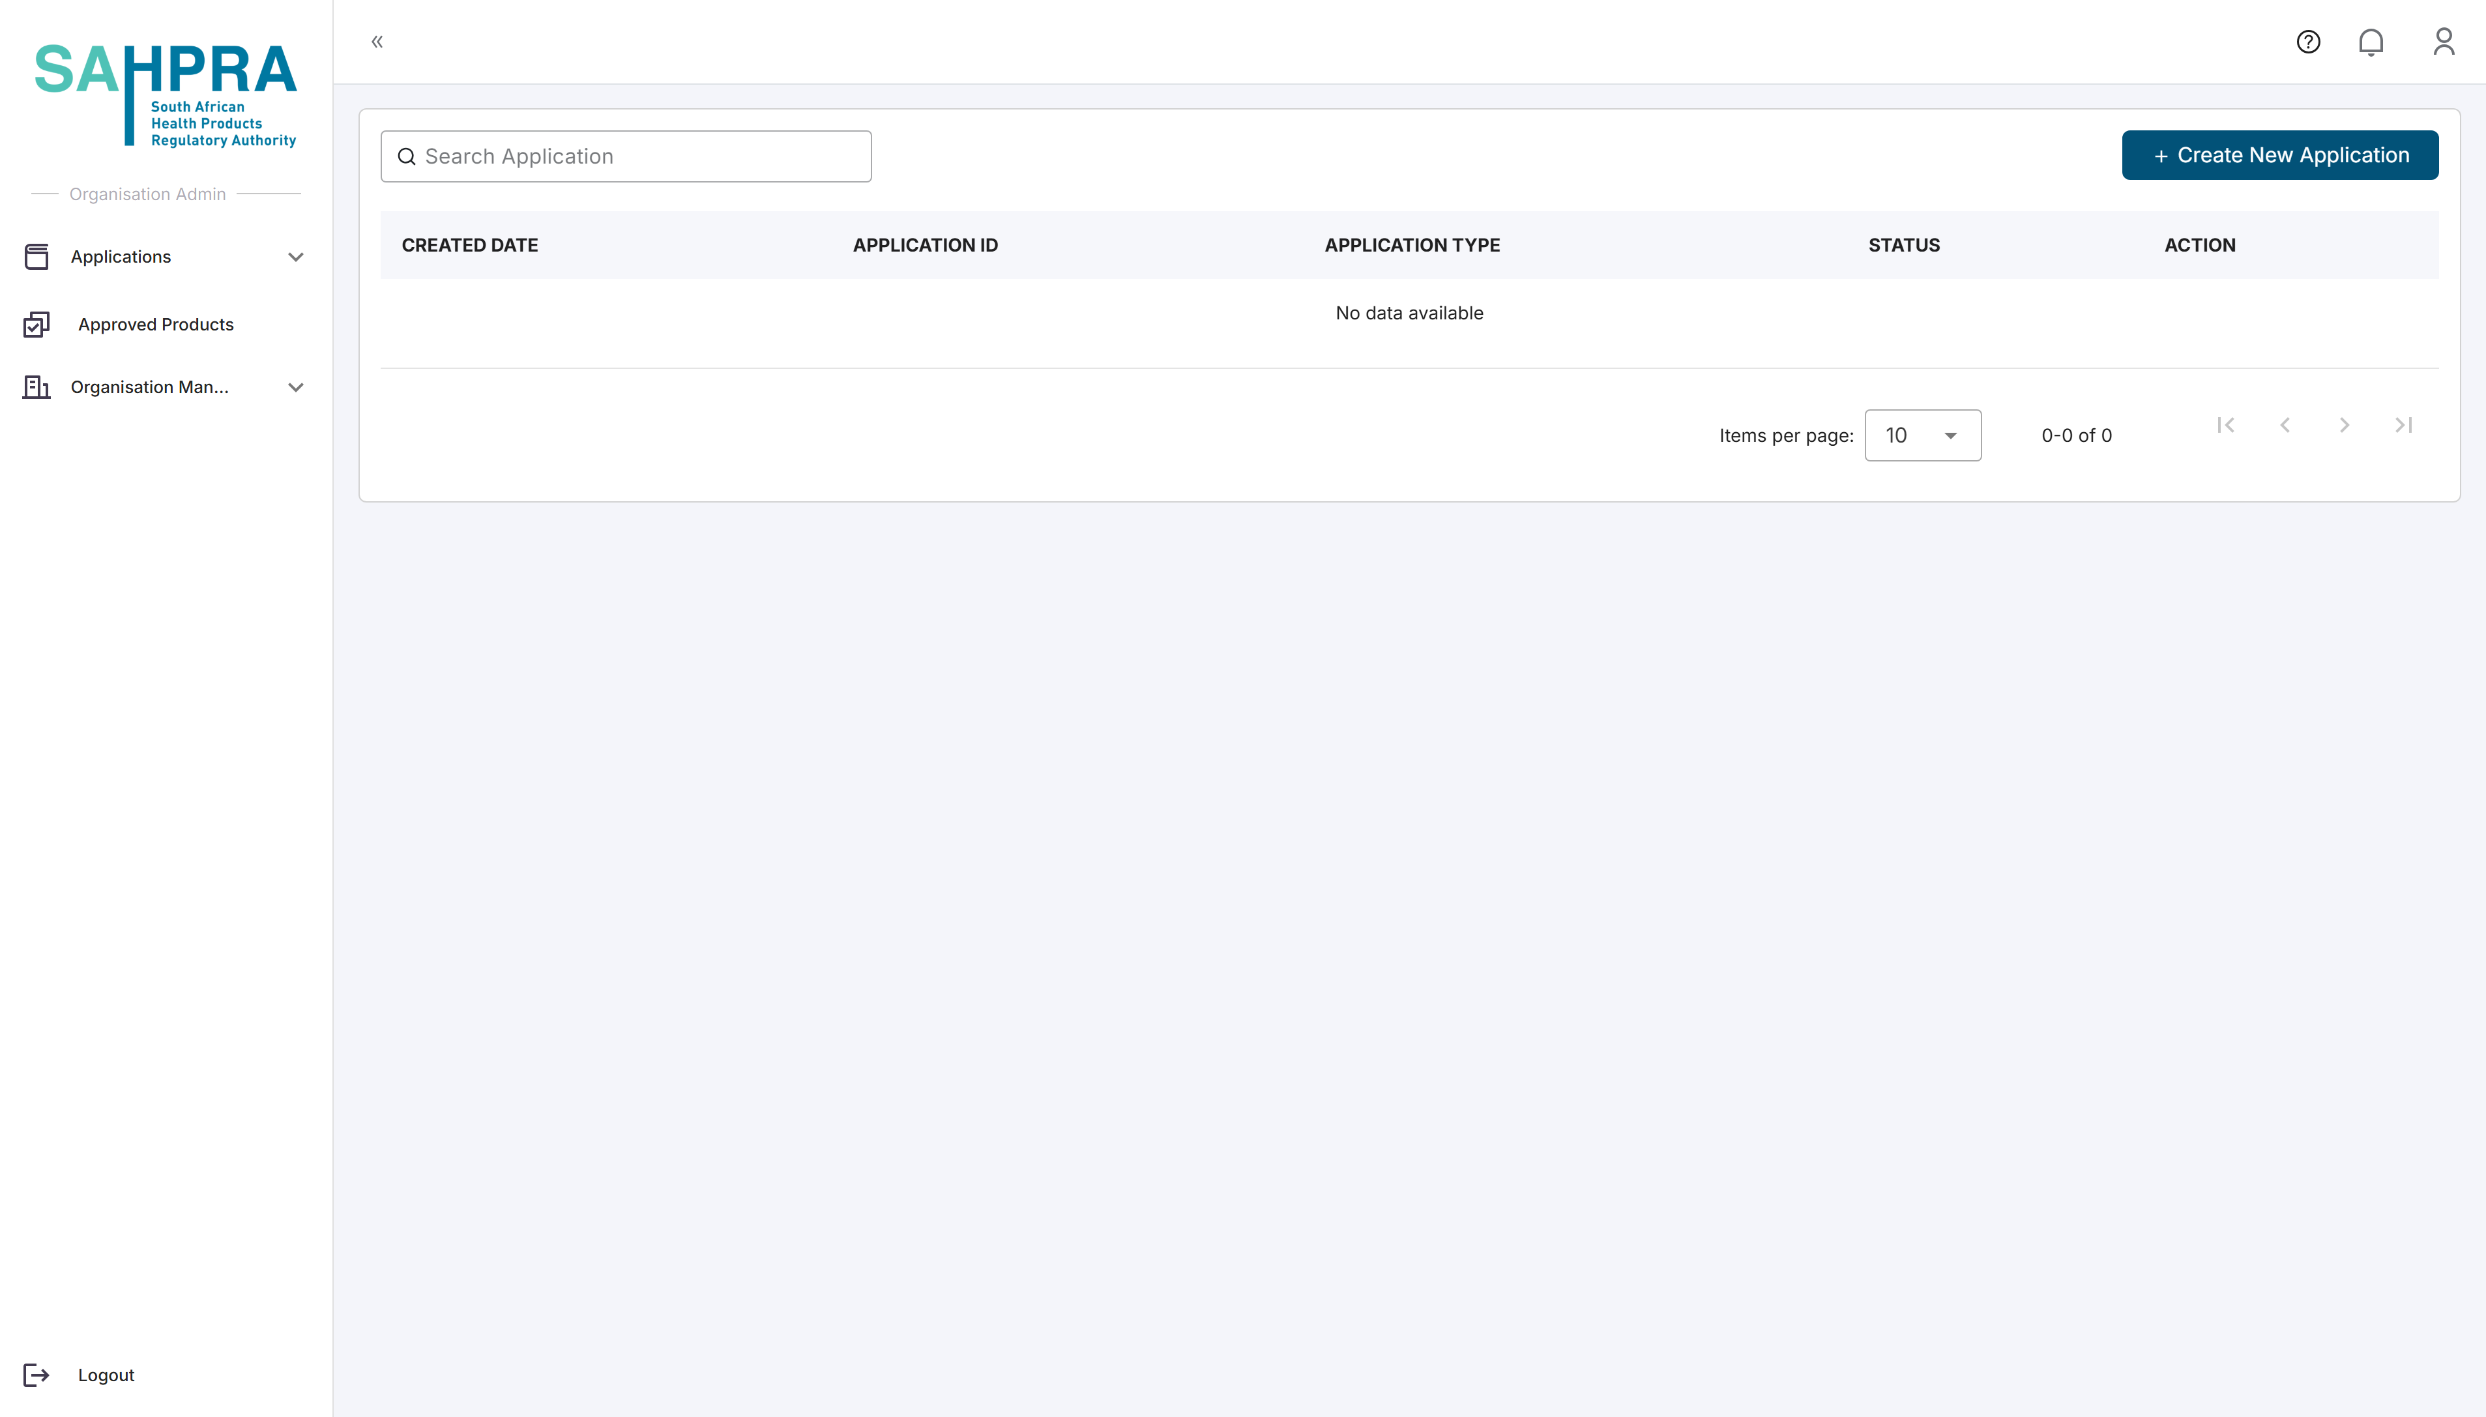Go to previous page of results

(2285, 424)
